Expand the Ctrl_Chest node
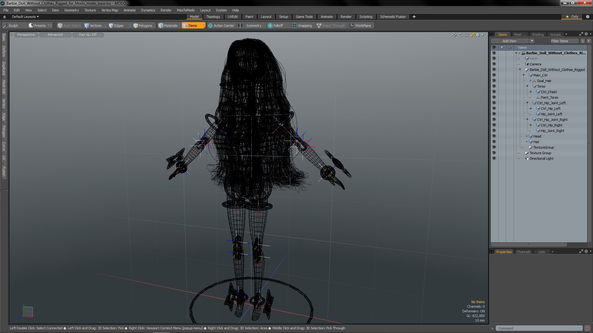The height and width of the screenshot is (333, 593). coord(531,92)
